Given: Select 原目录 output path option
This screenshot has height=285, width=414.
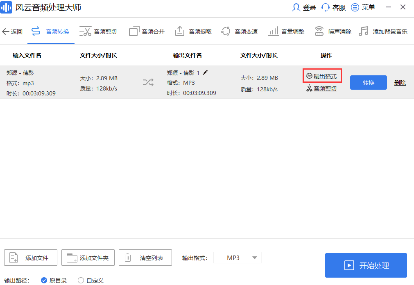Looking at the screenshot, I should click(54, 280).
